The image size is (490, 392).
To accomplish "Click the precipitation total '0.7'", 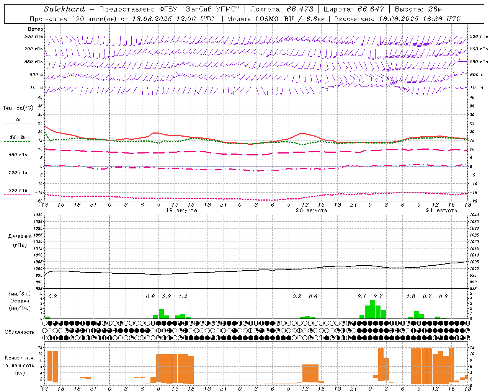I will coord(427,297).
